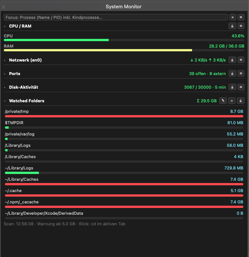Expand the CPU / RAM section triangle
249x257 pixels.
(x=5, y=26)
